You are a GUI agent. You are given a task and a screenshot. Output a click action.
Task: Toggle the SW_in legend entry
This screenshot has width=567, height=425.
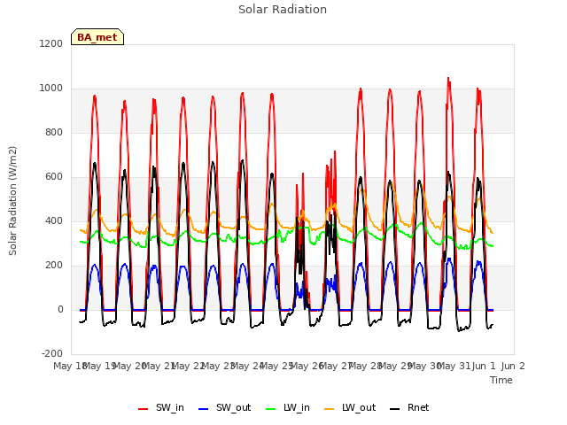[x=161, y=407]
